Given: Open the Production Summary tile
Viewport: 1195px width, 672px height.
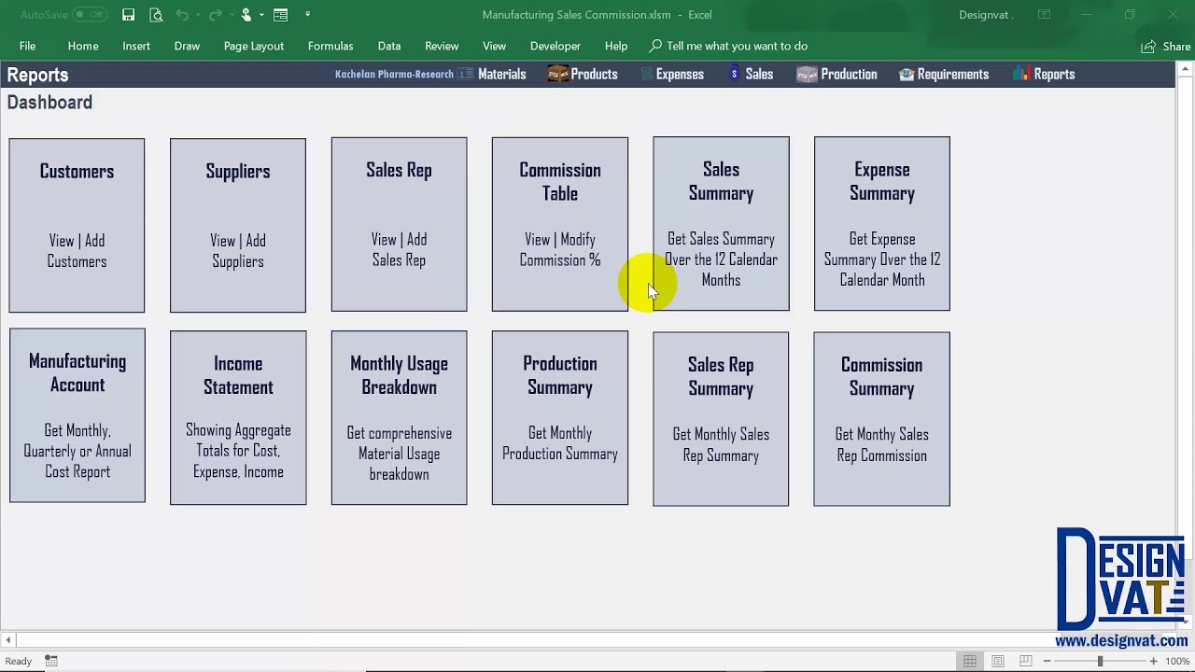Looking at the screenshot, I should 560,417.
